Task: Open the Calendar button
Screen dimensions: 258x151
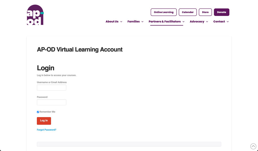Action: click(x=188, y=12)
